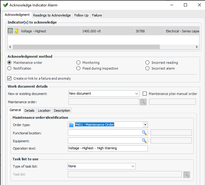Click the Operation text input field
Screen dimensions: 205x185
click(x=108, y=148)
